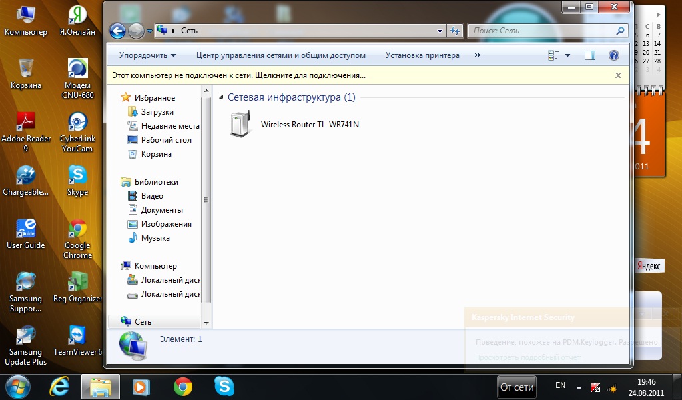Open Я.Онлайн desktop shortcut
Viewport: 682px width, 400px height.
pos(77,21)
